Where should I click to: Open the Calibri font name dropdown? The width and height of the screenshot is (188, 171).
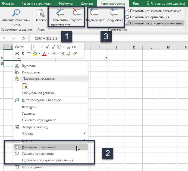[29, 47]
